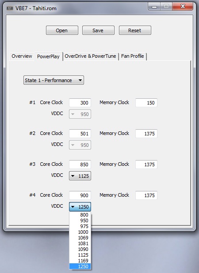Close the VBE7 window
199x273 pixels.
tap(183, 7)
